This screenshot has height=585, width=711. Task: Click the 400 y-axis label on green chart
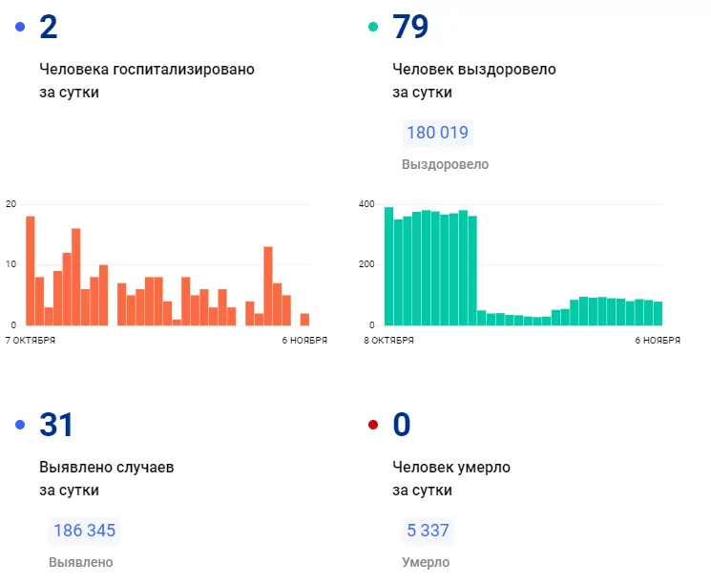tap(366, 204)
